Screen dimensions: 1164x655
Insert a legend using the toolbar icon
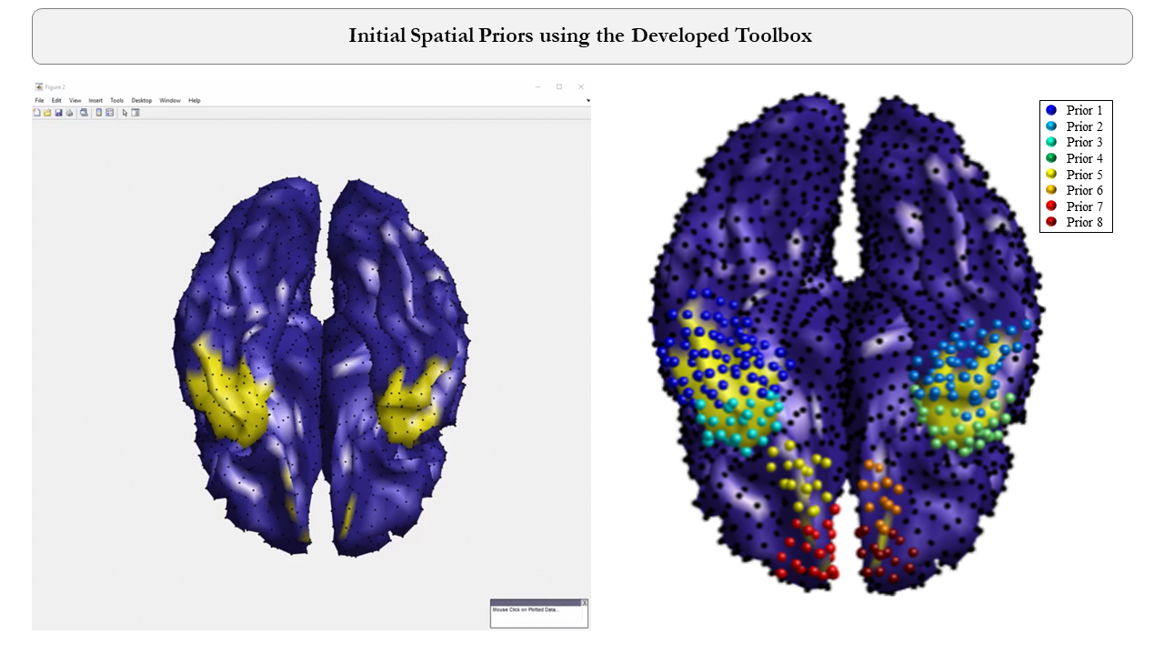(x=109, y=113)
